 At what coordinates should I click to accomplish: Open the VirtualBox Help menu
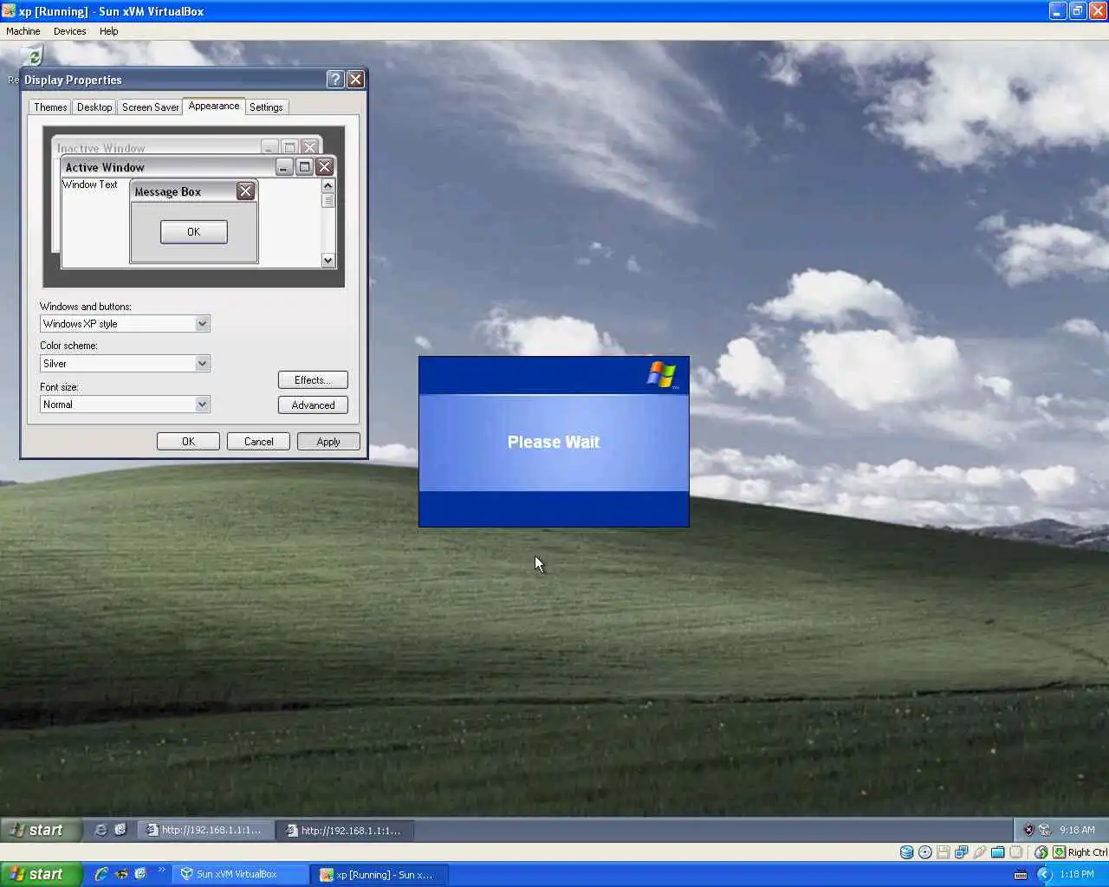tap(108, 31)
